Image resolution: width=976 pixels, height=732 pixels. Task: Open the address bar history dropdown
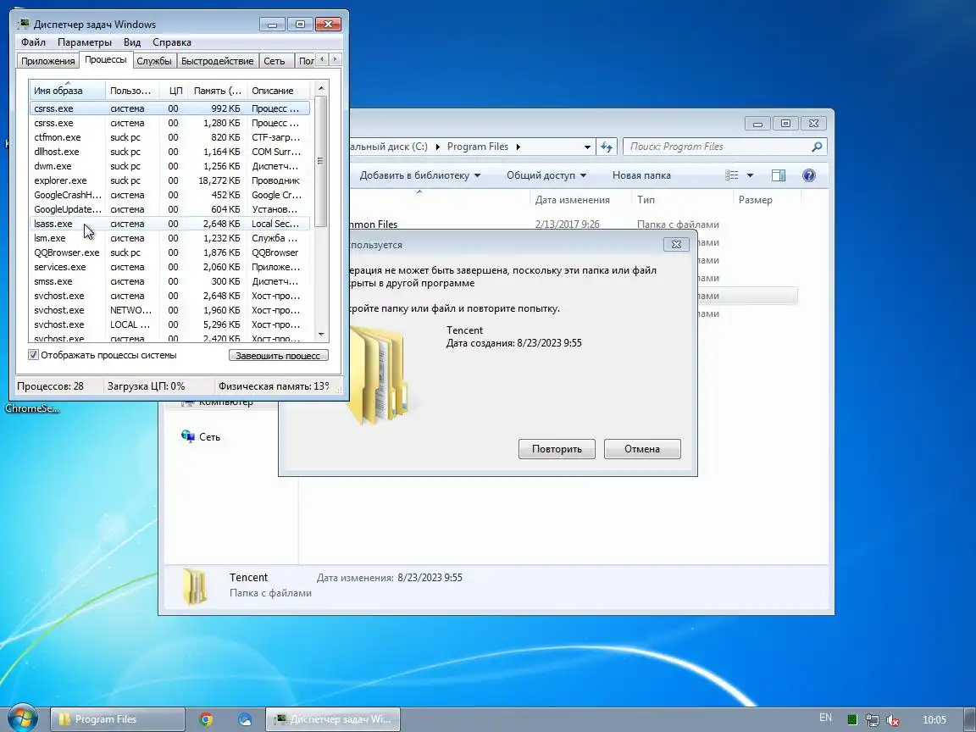point(587,147)
